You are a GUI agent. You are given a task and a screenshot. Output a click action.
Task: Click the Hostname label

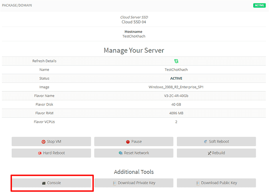point(133,31)
